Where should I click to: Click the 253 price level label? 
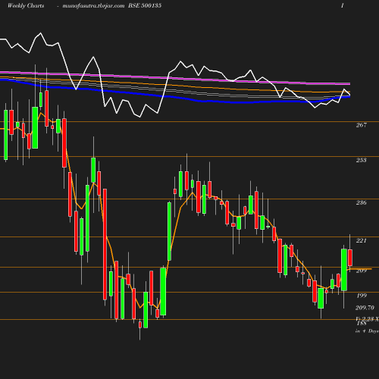(x=362, y=160)
